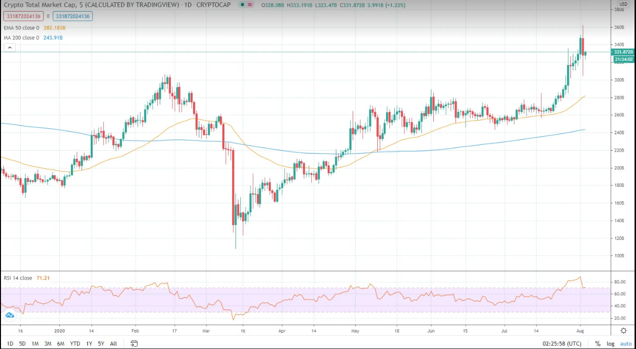Click the Apr label on time axis
The image size is (636, 349).
(282, 331)
